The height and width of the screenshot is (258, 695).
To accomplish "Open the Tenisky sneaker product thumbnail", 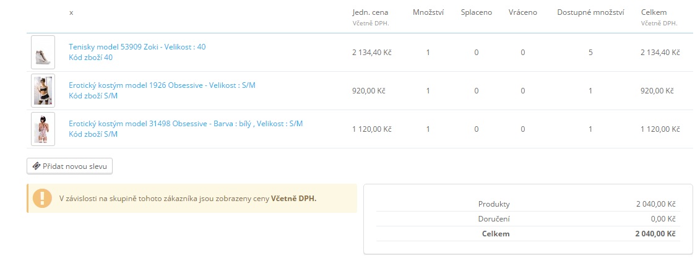I will 43,53.
